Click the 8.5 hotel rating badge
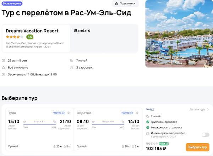The width and height of the screenshot is (213, 156). [x=29, y=37]
